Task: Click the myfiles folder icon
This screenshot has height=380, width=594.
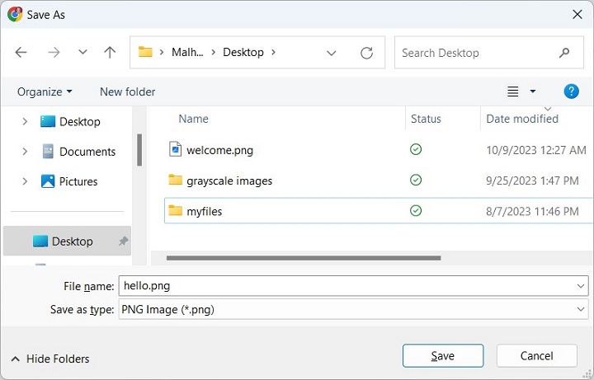Action: (x=175, y=211)
